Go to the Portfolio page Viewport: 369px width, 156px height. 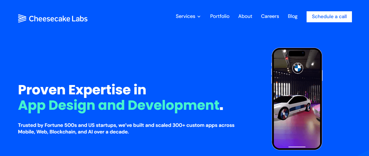[x=220, y=16]
